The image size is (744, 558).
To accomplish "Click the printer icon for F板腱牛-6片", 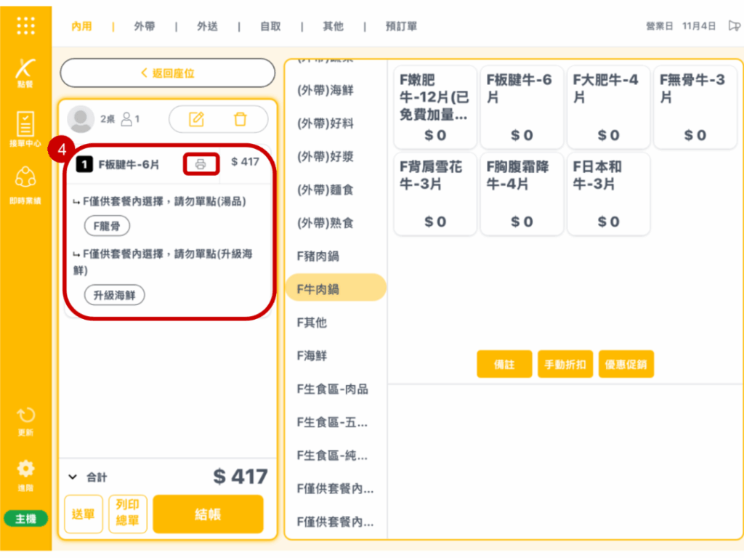I will tap(201, 164).
